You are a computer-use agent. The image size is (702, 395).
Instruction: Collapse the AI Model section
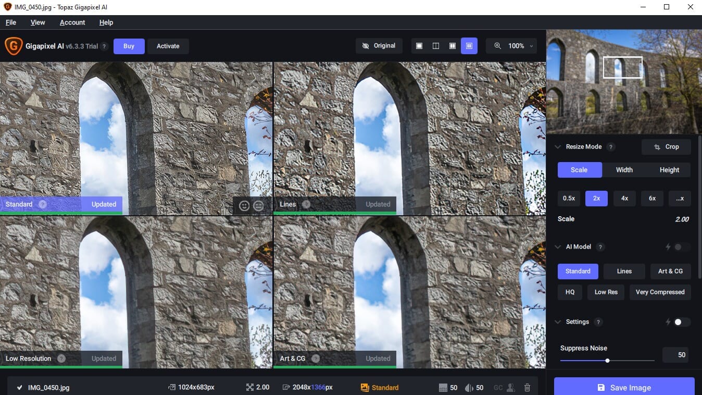(x=558, y=246)
